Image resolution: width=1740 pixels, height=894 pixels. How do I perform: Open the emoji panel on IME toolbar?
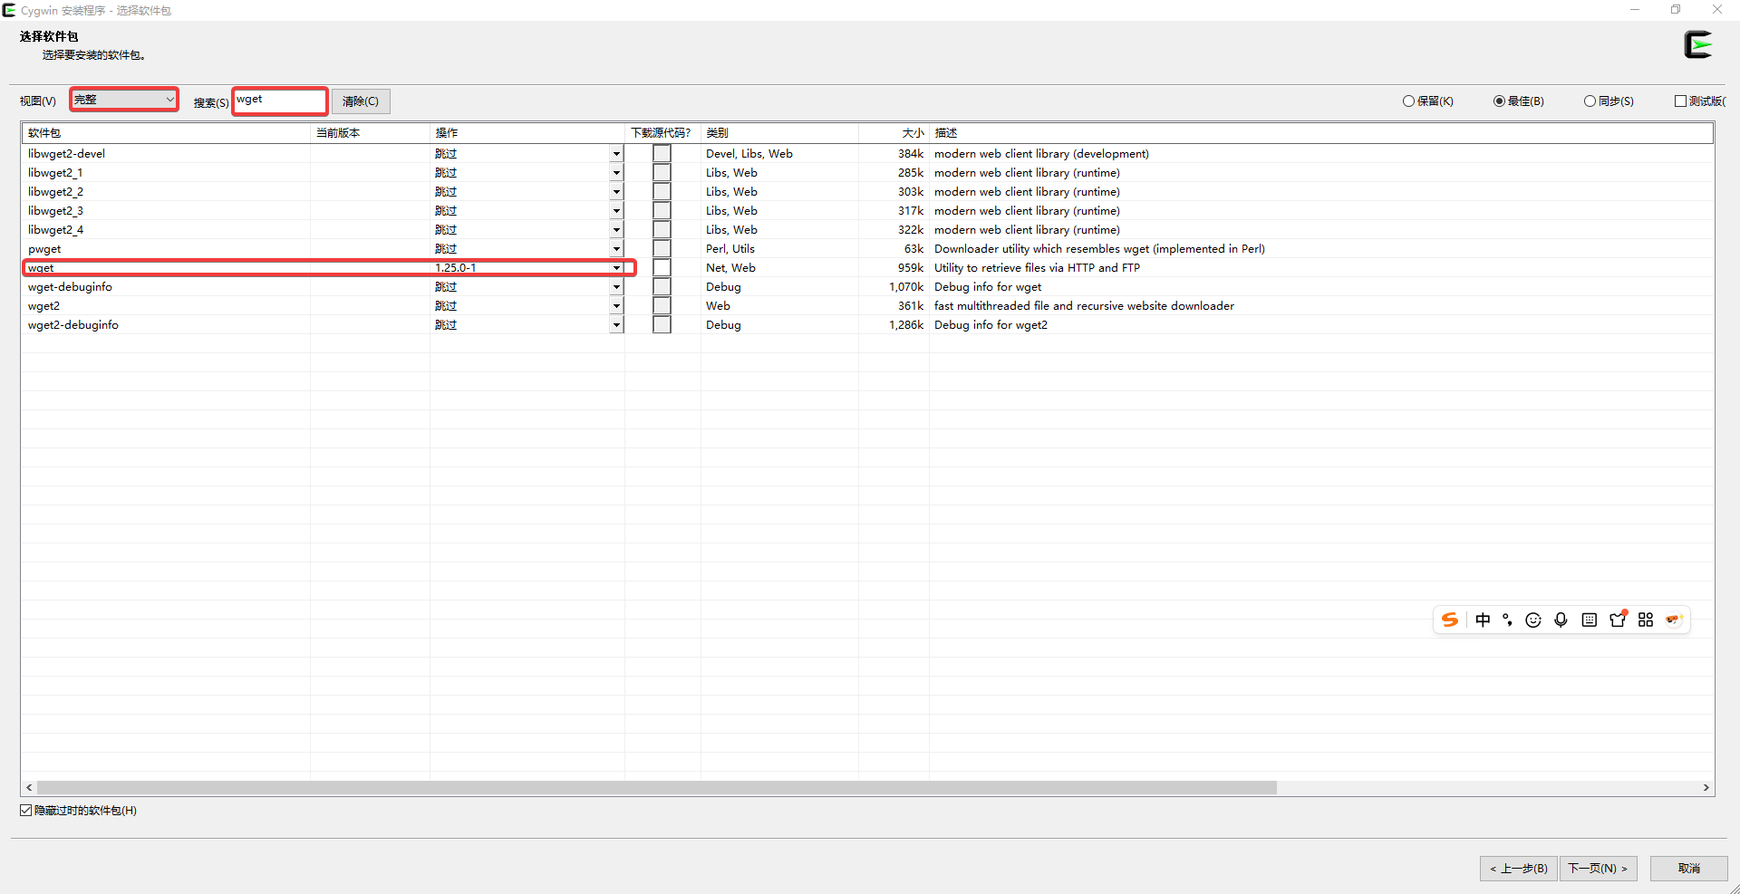coord(1533,620)
